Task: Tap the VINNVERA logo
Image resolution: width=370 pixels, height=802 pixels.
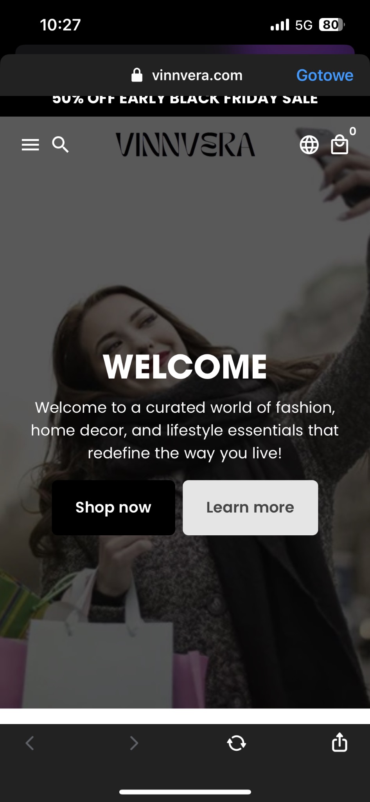Action: 185,145
